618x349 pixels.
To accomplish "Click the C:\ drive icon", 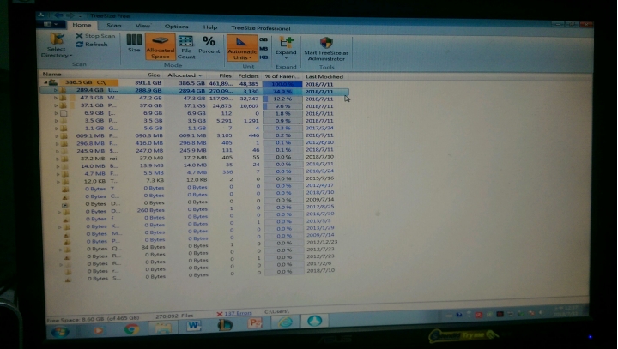I will tap(53, 82).
